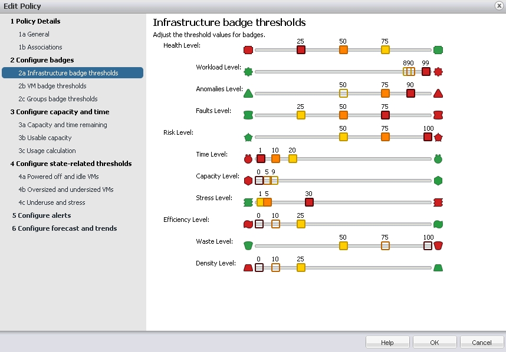The height and width of the screenshot is (352, 506).
Task: Click the green Anomalies triangle icon
Action: tap(248, 94)
